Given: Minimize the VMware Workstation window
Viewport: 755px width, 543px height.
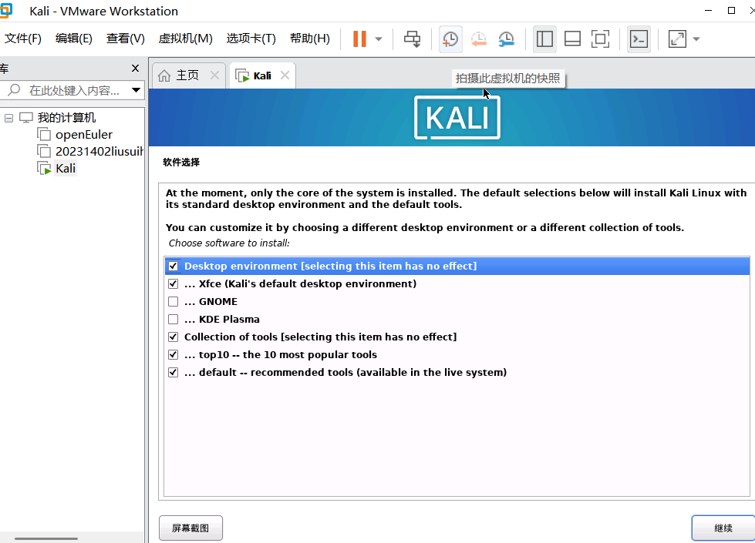Looking at the screenshot, I should click(708, 11).
